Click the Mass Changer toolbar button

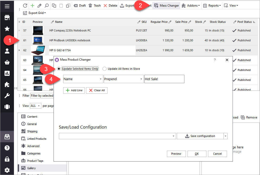point(166,6)
